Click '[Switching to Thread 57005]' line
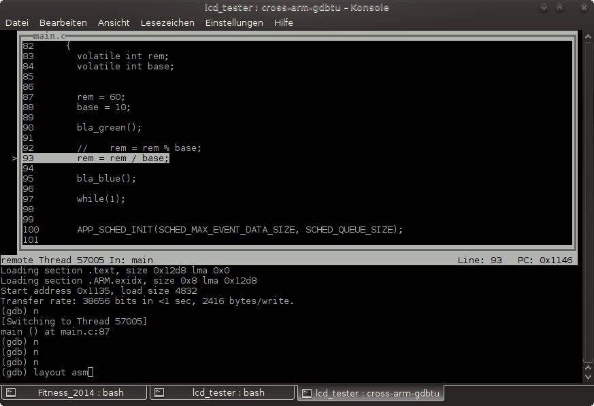 (74, 322)
